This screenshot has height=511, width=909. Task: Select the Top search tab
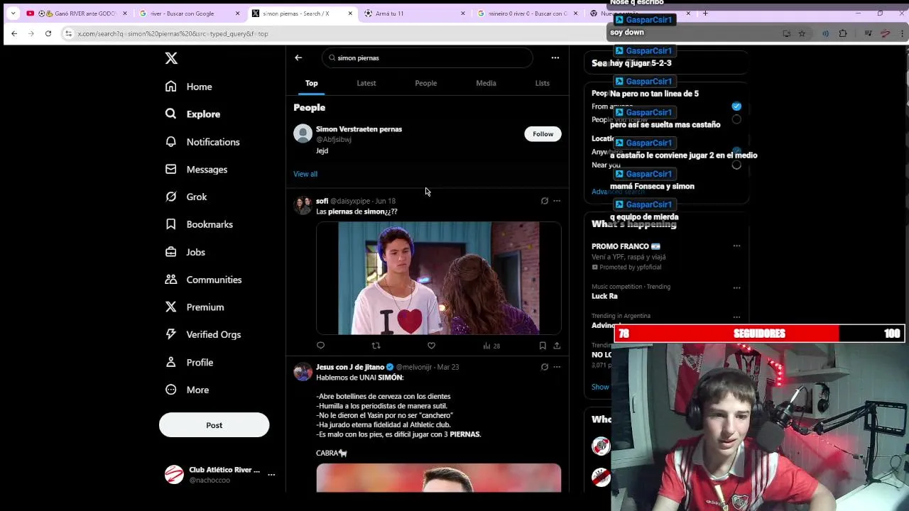pyautogui.click(x=312, y=83)
